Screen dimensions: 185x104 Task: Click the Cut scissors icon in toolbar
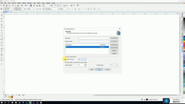click(x=13, y=5)
